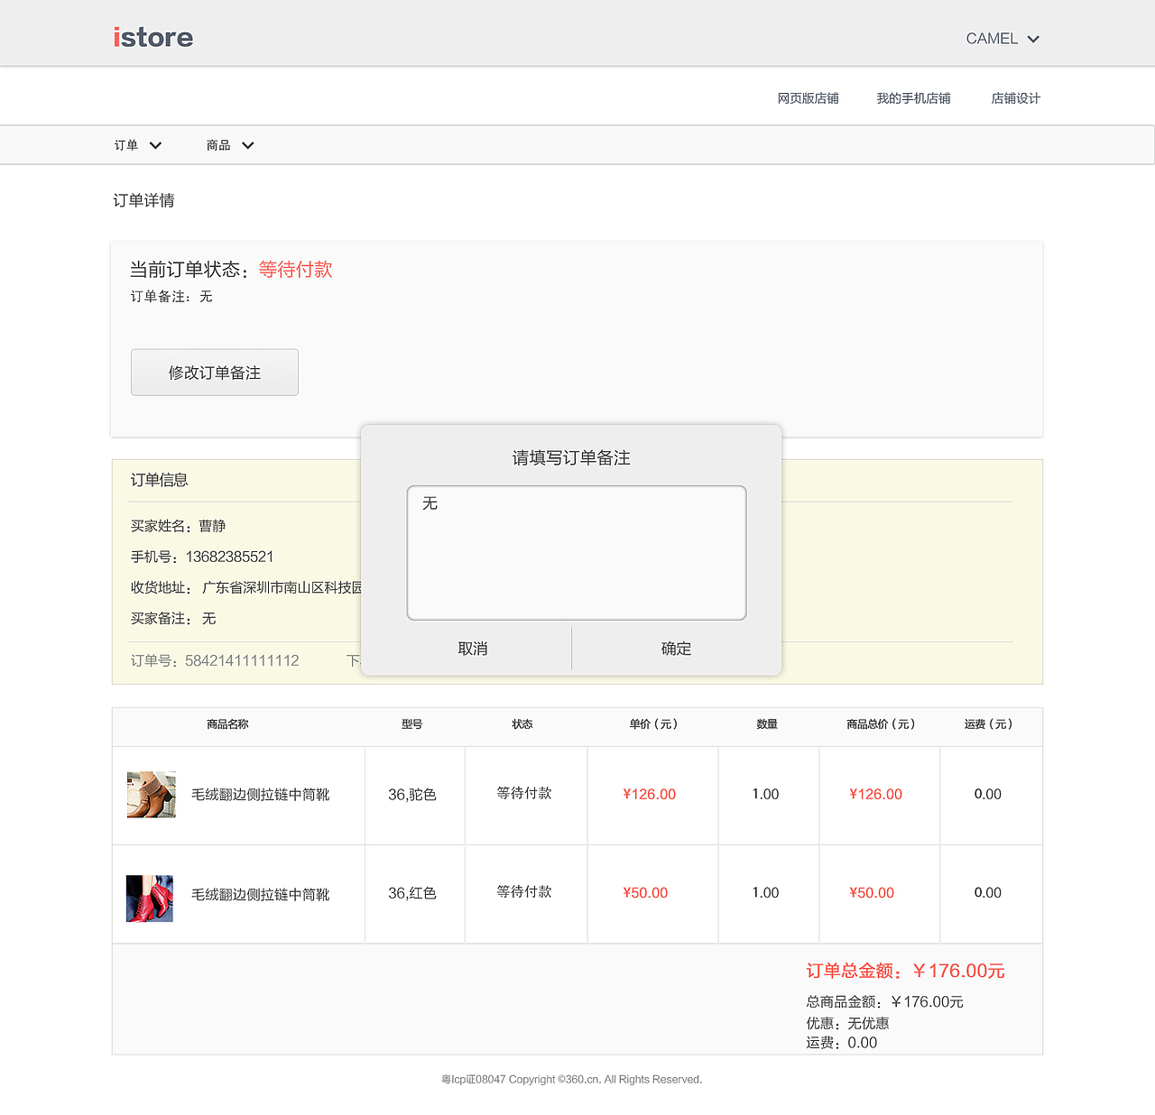The image size is (1155, 1115).
Task: Click the 360.cn copyright link in footer
Action: pyautogui.click(x=577, y=1079)
